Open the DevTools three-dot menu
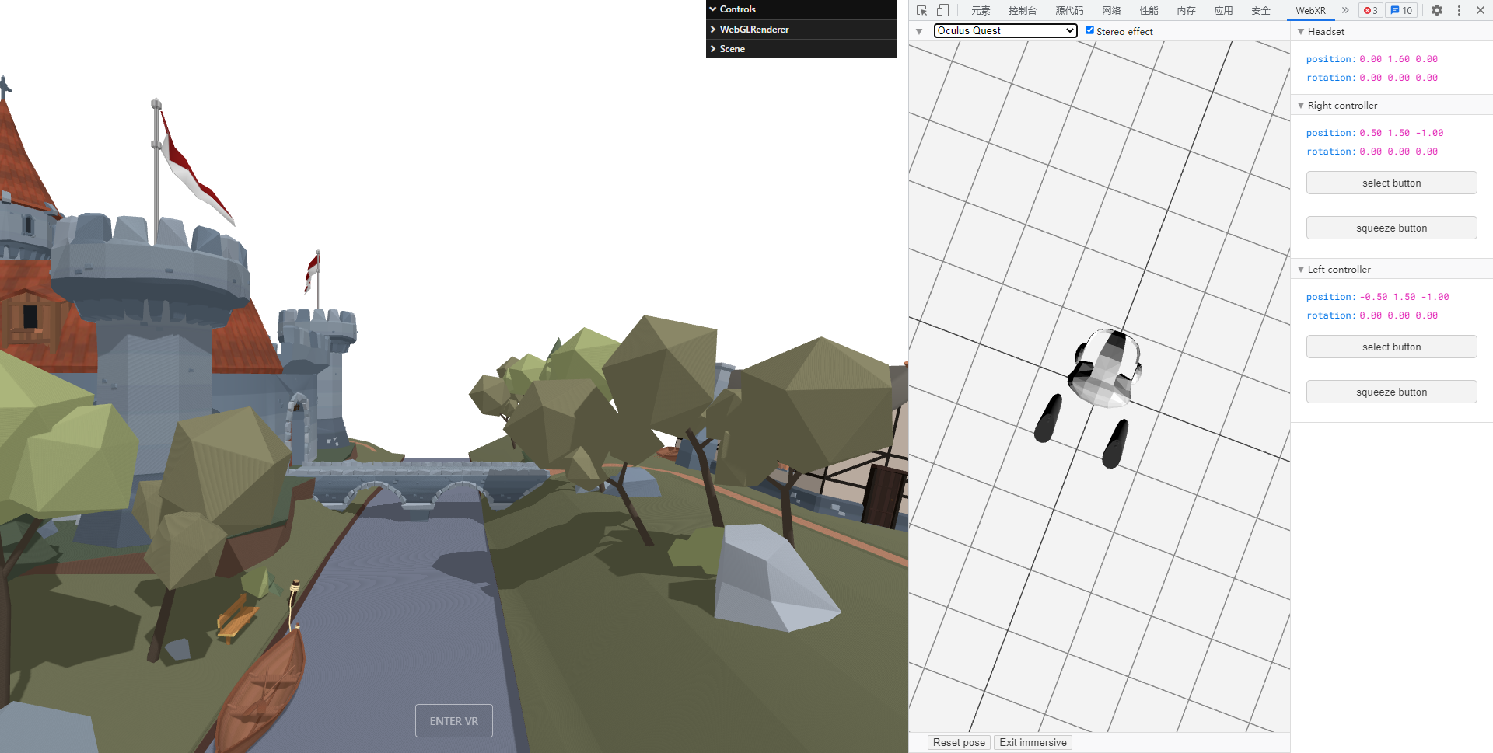 (x=1459, y=10)
